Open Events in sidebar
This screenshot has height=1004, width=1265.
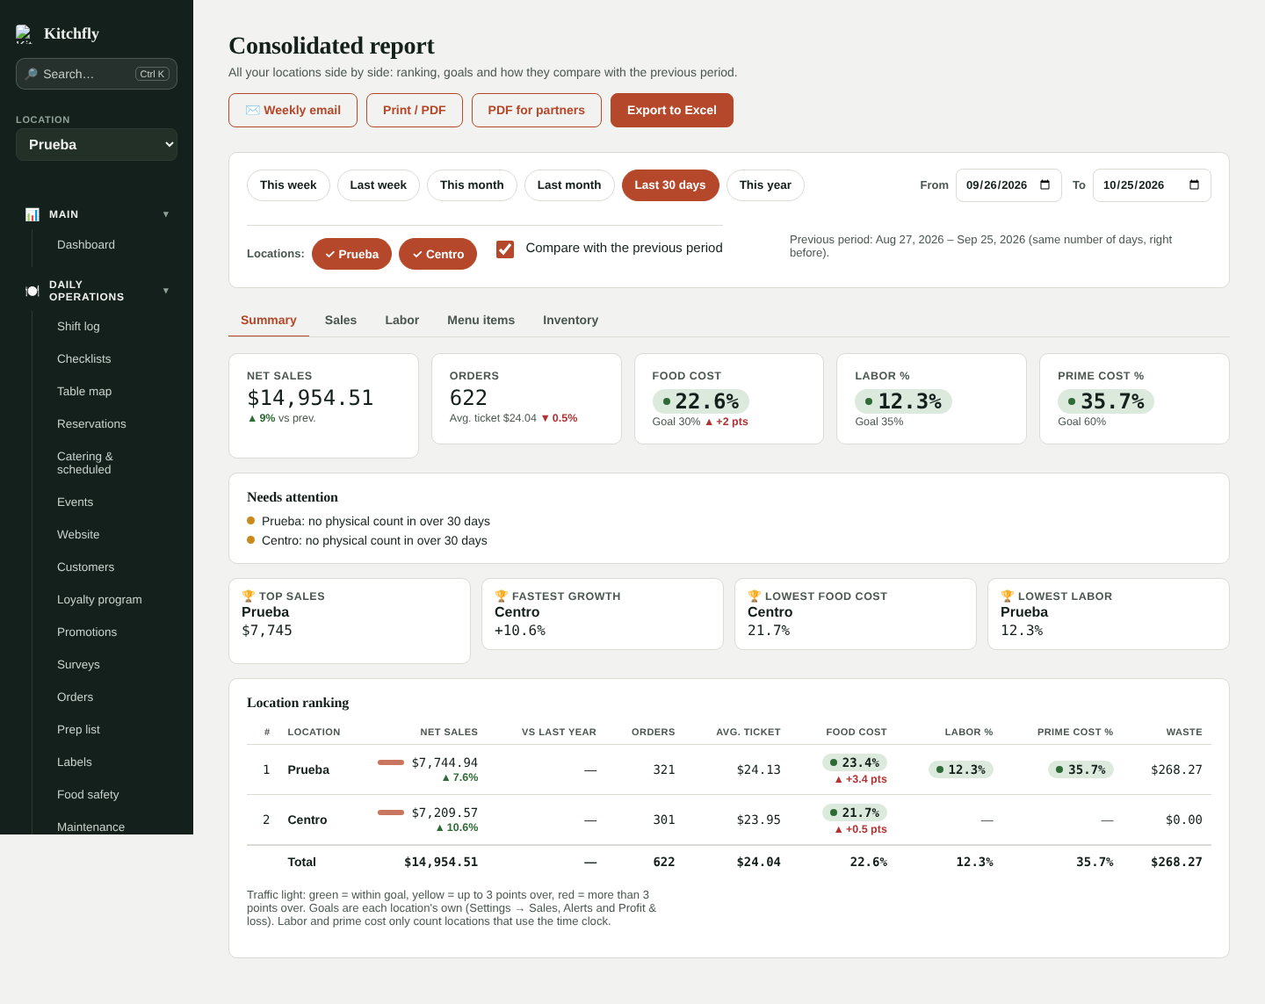[75, 502]
